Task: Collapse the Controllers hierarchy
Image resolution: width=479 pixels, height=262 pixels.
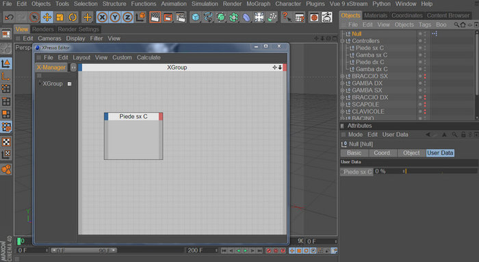Action: tap(342, 41)
